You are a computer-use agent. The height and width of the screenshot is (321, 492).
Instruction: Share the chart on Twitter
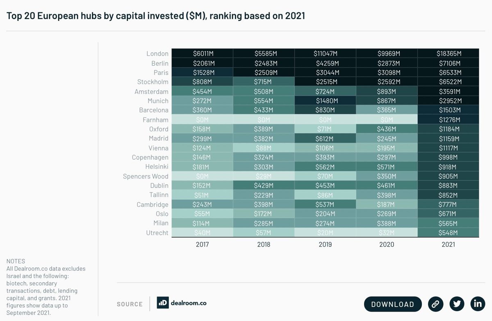tap(457, 304)
